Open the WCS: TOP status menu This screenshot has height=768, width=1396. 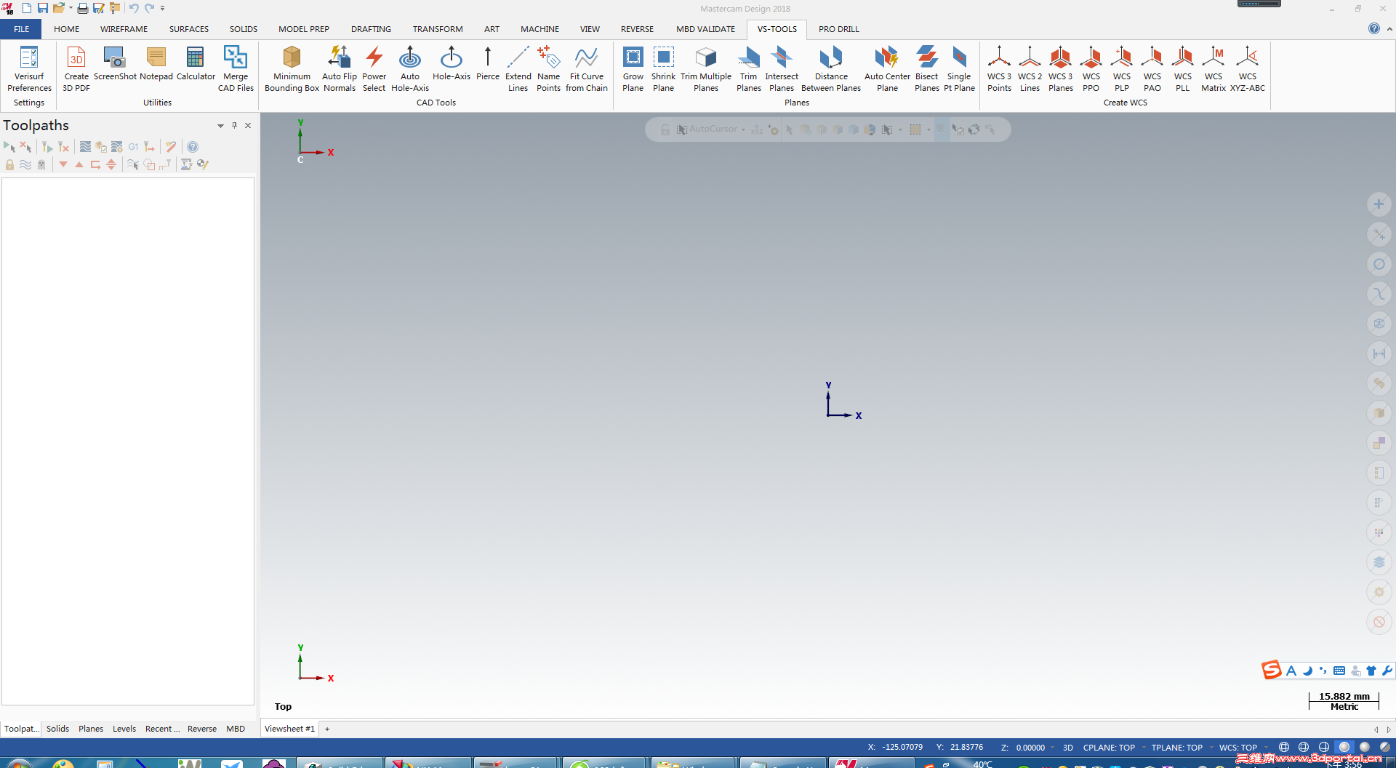(1237, 748)
